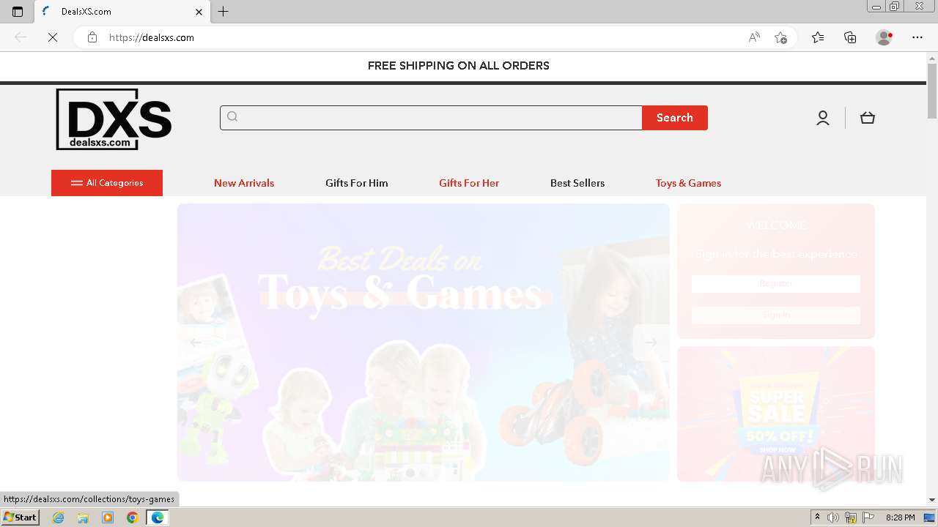This screenshot has width=938, height=527.
Task: Open the volume tray icon
Action: (833, 517)
